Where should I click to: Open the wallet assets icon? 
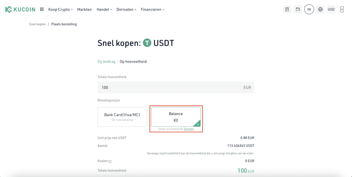click(x=298, y=9)
